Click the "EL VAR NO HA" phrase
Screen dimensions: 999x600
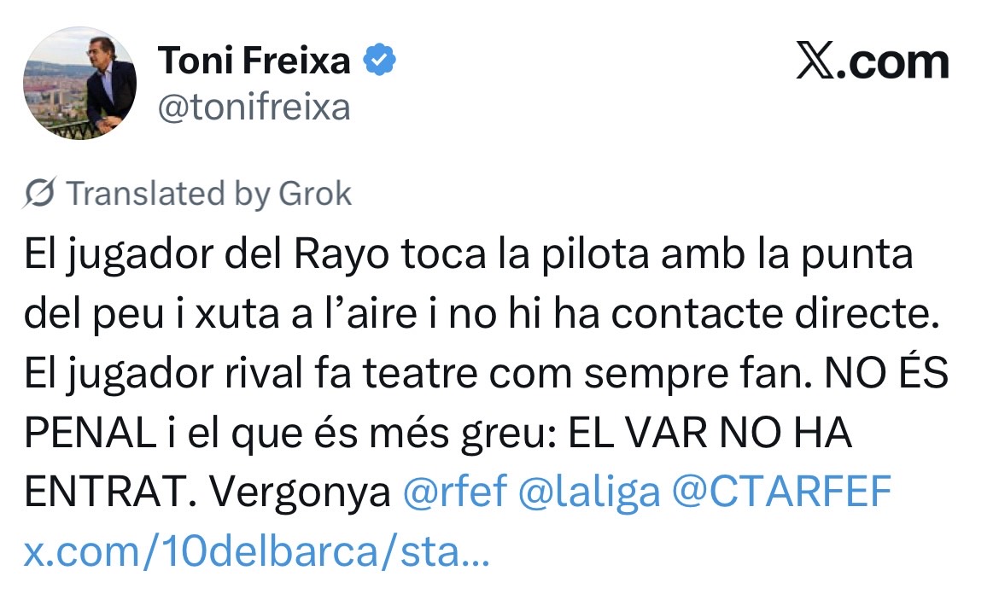coord(710,434)
